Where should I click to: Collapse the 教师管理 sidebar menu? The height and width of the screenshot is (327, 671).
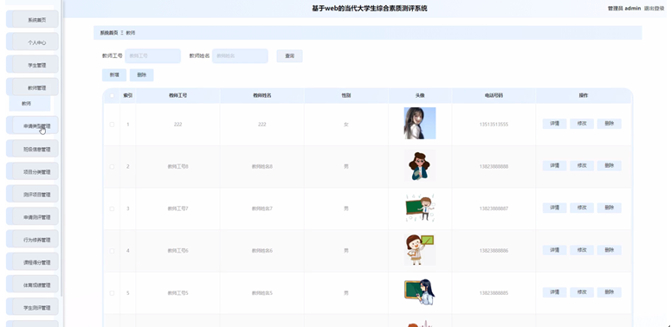(x=33, y=87)
